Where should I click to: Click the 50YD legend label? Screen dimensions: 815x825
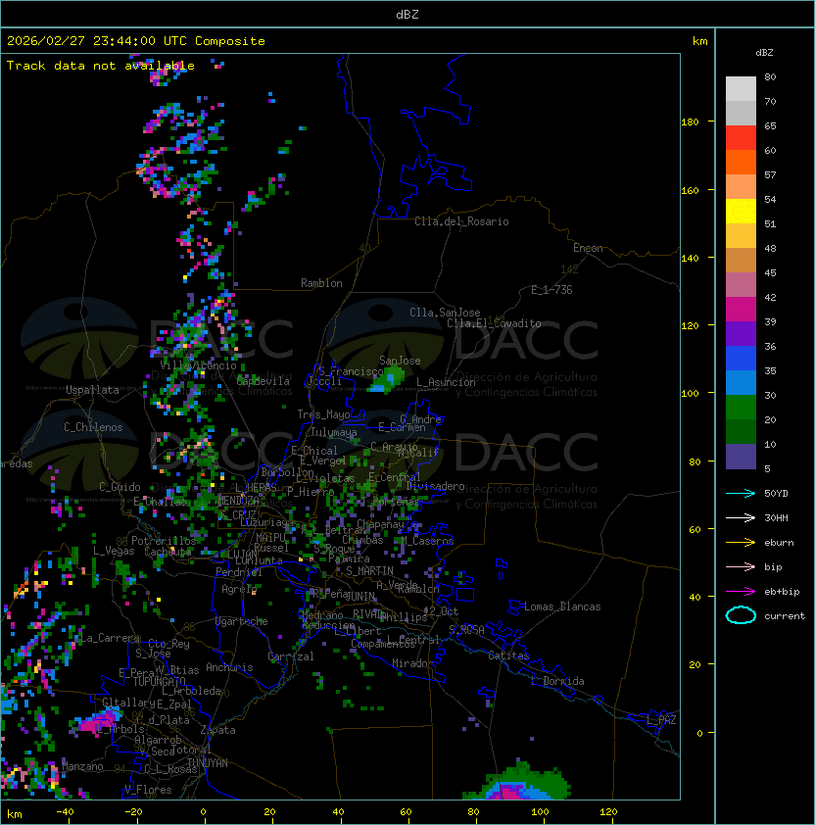point(776,494)
